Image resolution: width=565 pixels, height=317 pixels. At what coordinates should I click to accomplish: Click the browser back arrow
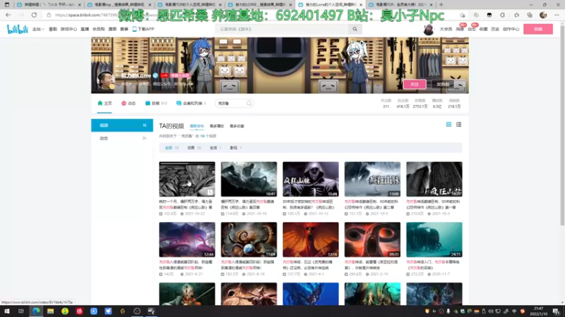click(x=8, y=15)
